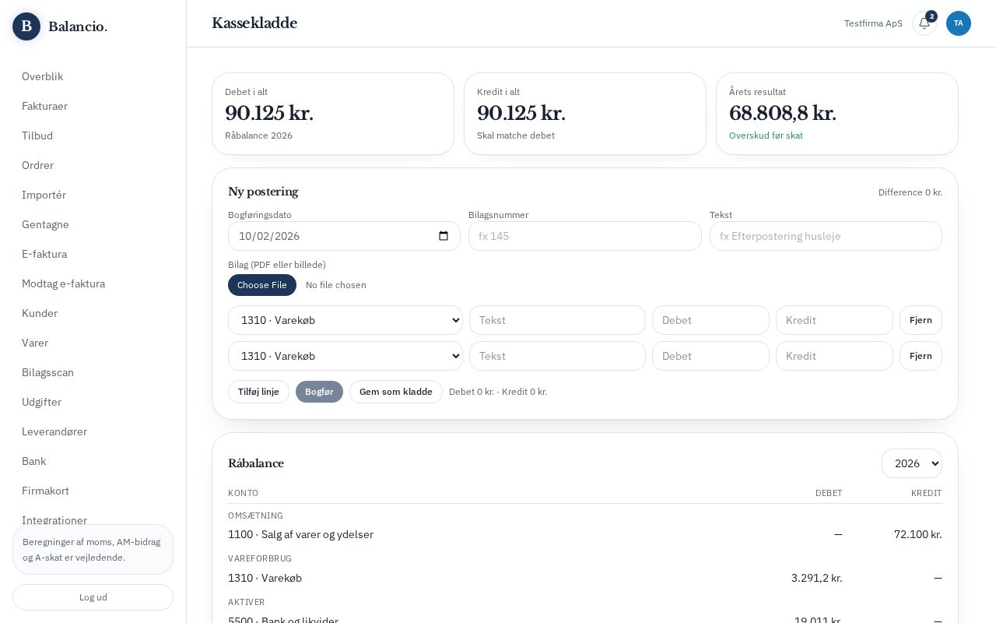Viewport: 996px width, 623px height.
Task: Click Tilføj linje to add a line
Action: coord(258,392)
